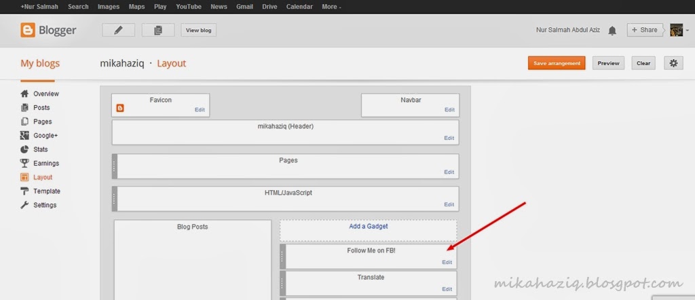The image size is (695, 300).
Task: Click Edit on the mikahaziq (Header) gadget
Action: pyautogui.click(x=449, y=138)
